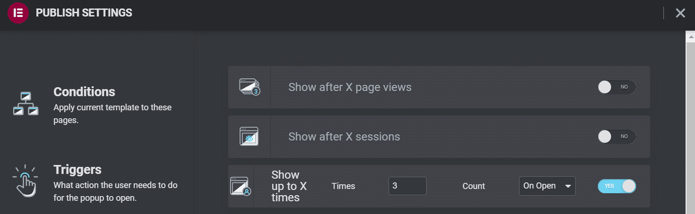
Task: Click the sessions rule eye icon
Action: click(249, 137)
